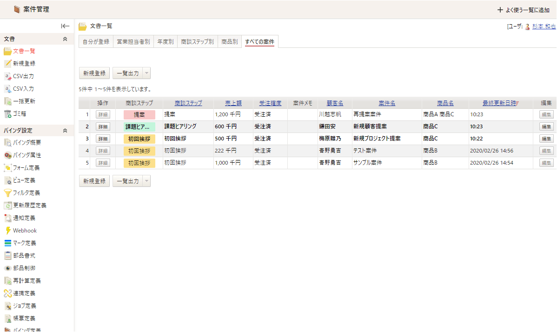557x332 pixels.
Task: Switch to the 商談ステップ別 tab
Action: pos(197,42)
